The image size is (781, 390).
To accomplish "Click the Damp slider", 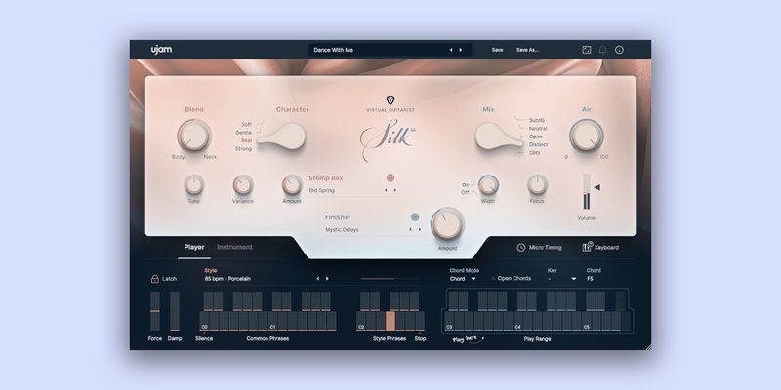I will point(175,311).
